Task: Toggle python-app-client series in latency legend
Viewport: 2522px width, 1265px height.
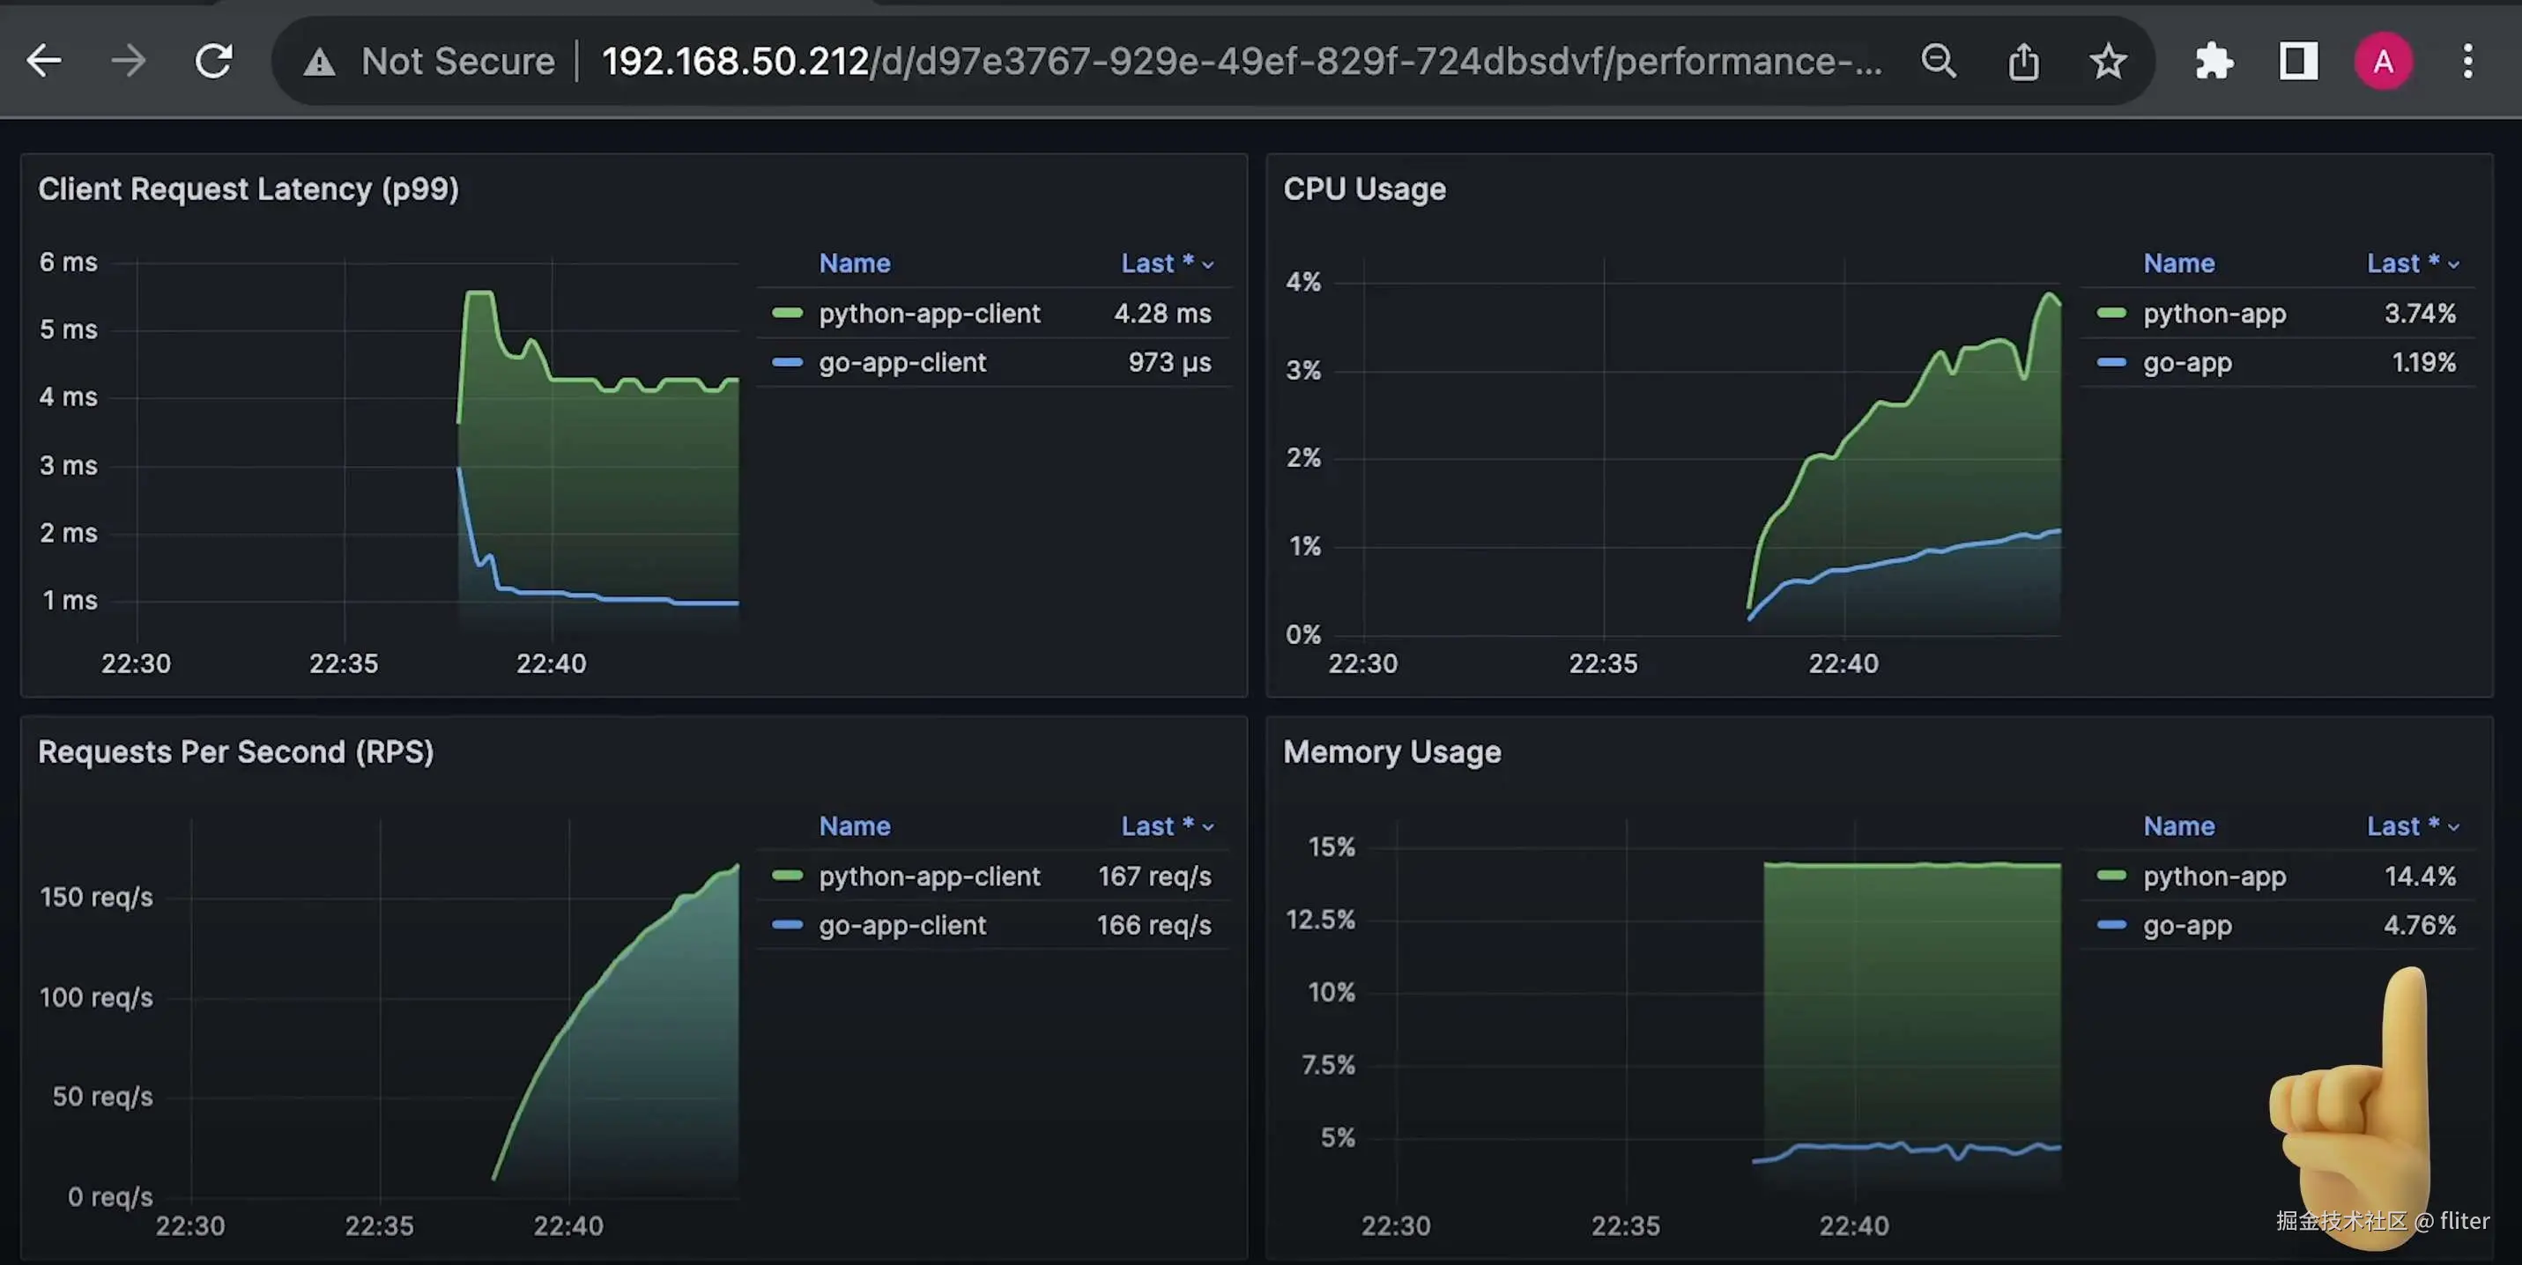Action: click(928, 313)
